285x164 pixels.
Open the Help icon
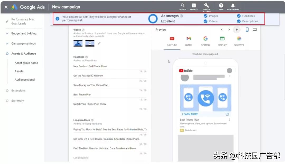pyautogui.click(x=221, y=7)
